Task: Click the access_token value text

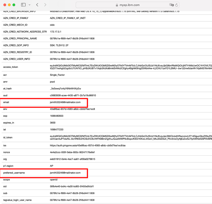Action: click(131, 67)
